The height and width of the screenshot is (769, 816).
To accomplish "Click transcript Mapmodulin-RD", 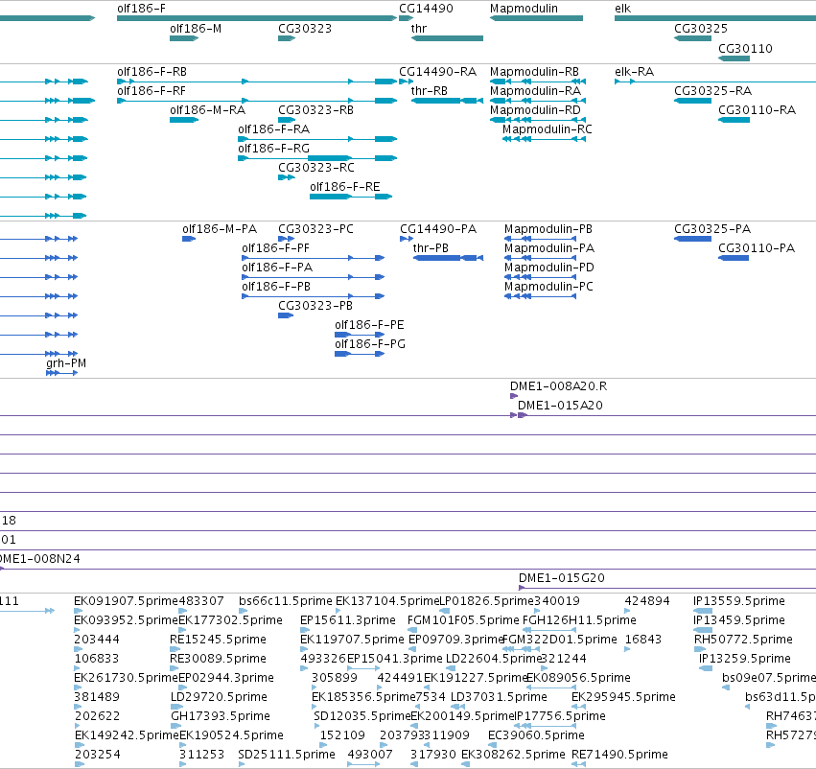I will point(538,120).
